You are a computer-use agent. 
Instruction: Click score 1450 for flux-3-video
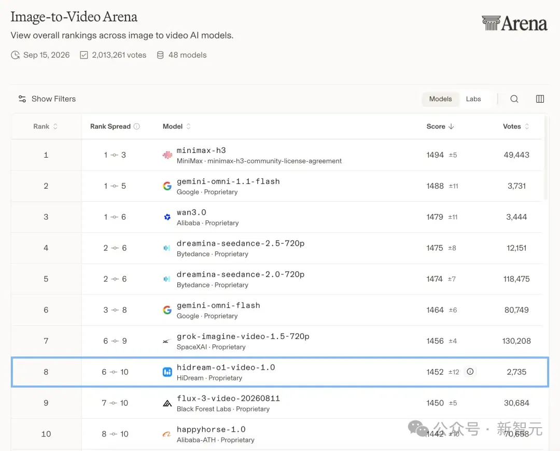(x=435, y=403)
